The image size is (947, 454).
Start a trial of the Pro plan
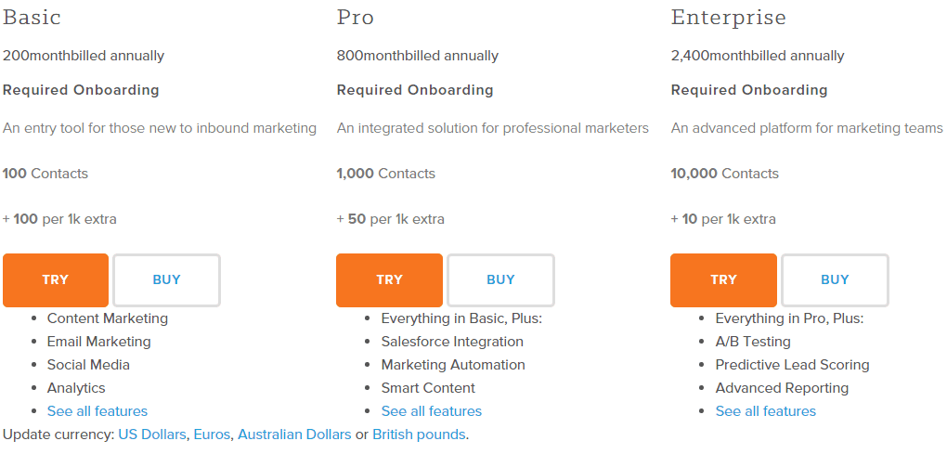coord(389,279)
